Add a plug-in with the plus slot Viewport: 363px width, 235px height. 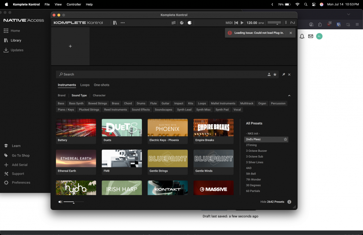(x=70, y=46)
